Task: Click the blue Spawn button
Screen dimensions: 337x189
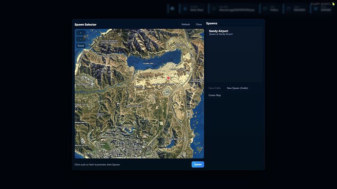Action: [x=198, y=164]
